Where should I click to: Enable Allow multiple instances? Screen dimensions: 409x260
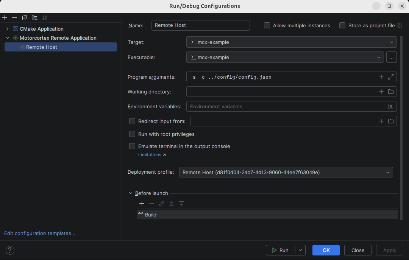tap(267, 25)
